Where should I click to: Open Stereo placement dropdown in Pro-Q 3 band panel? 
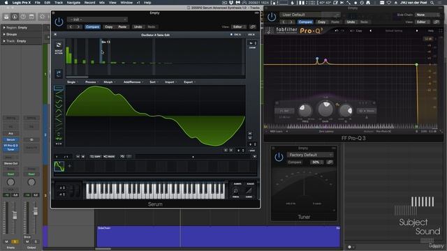(366, 111)
